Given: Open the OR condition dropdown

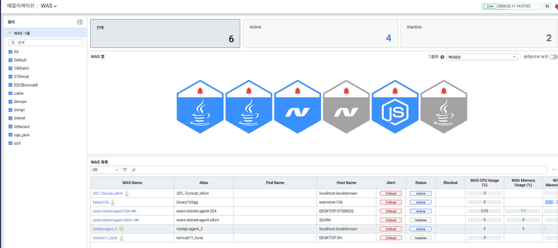Looking at the screenshot, I should click(x=105, y=170).
